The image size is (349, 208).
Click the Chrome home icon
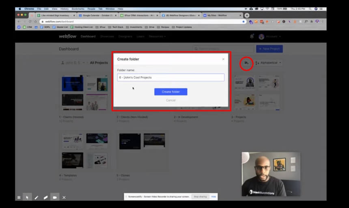point(36,22)
